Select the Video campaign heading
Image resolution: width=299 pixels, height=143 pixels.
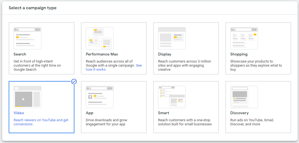(x=19, y=113)
